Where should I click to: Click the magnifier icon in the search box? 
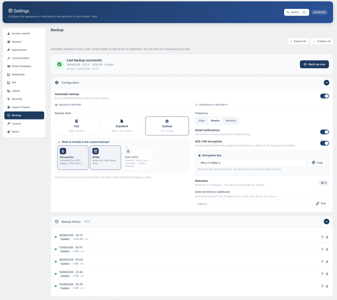click(288, 12)
